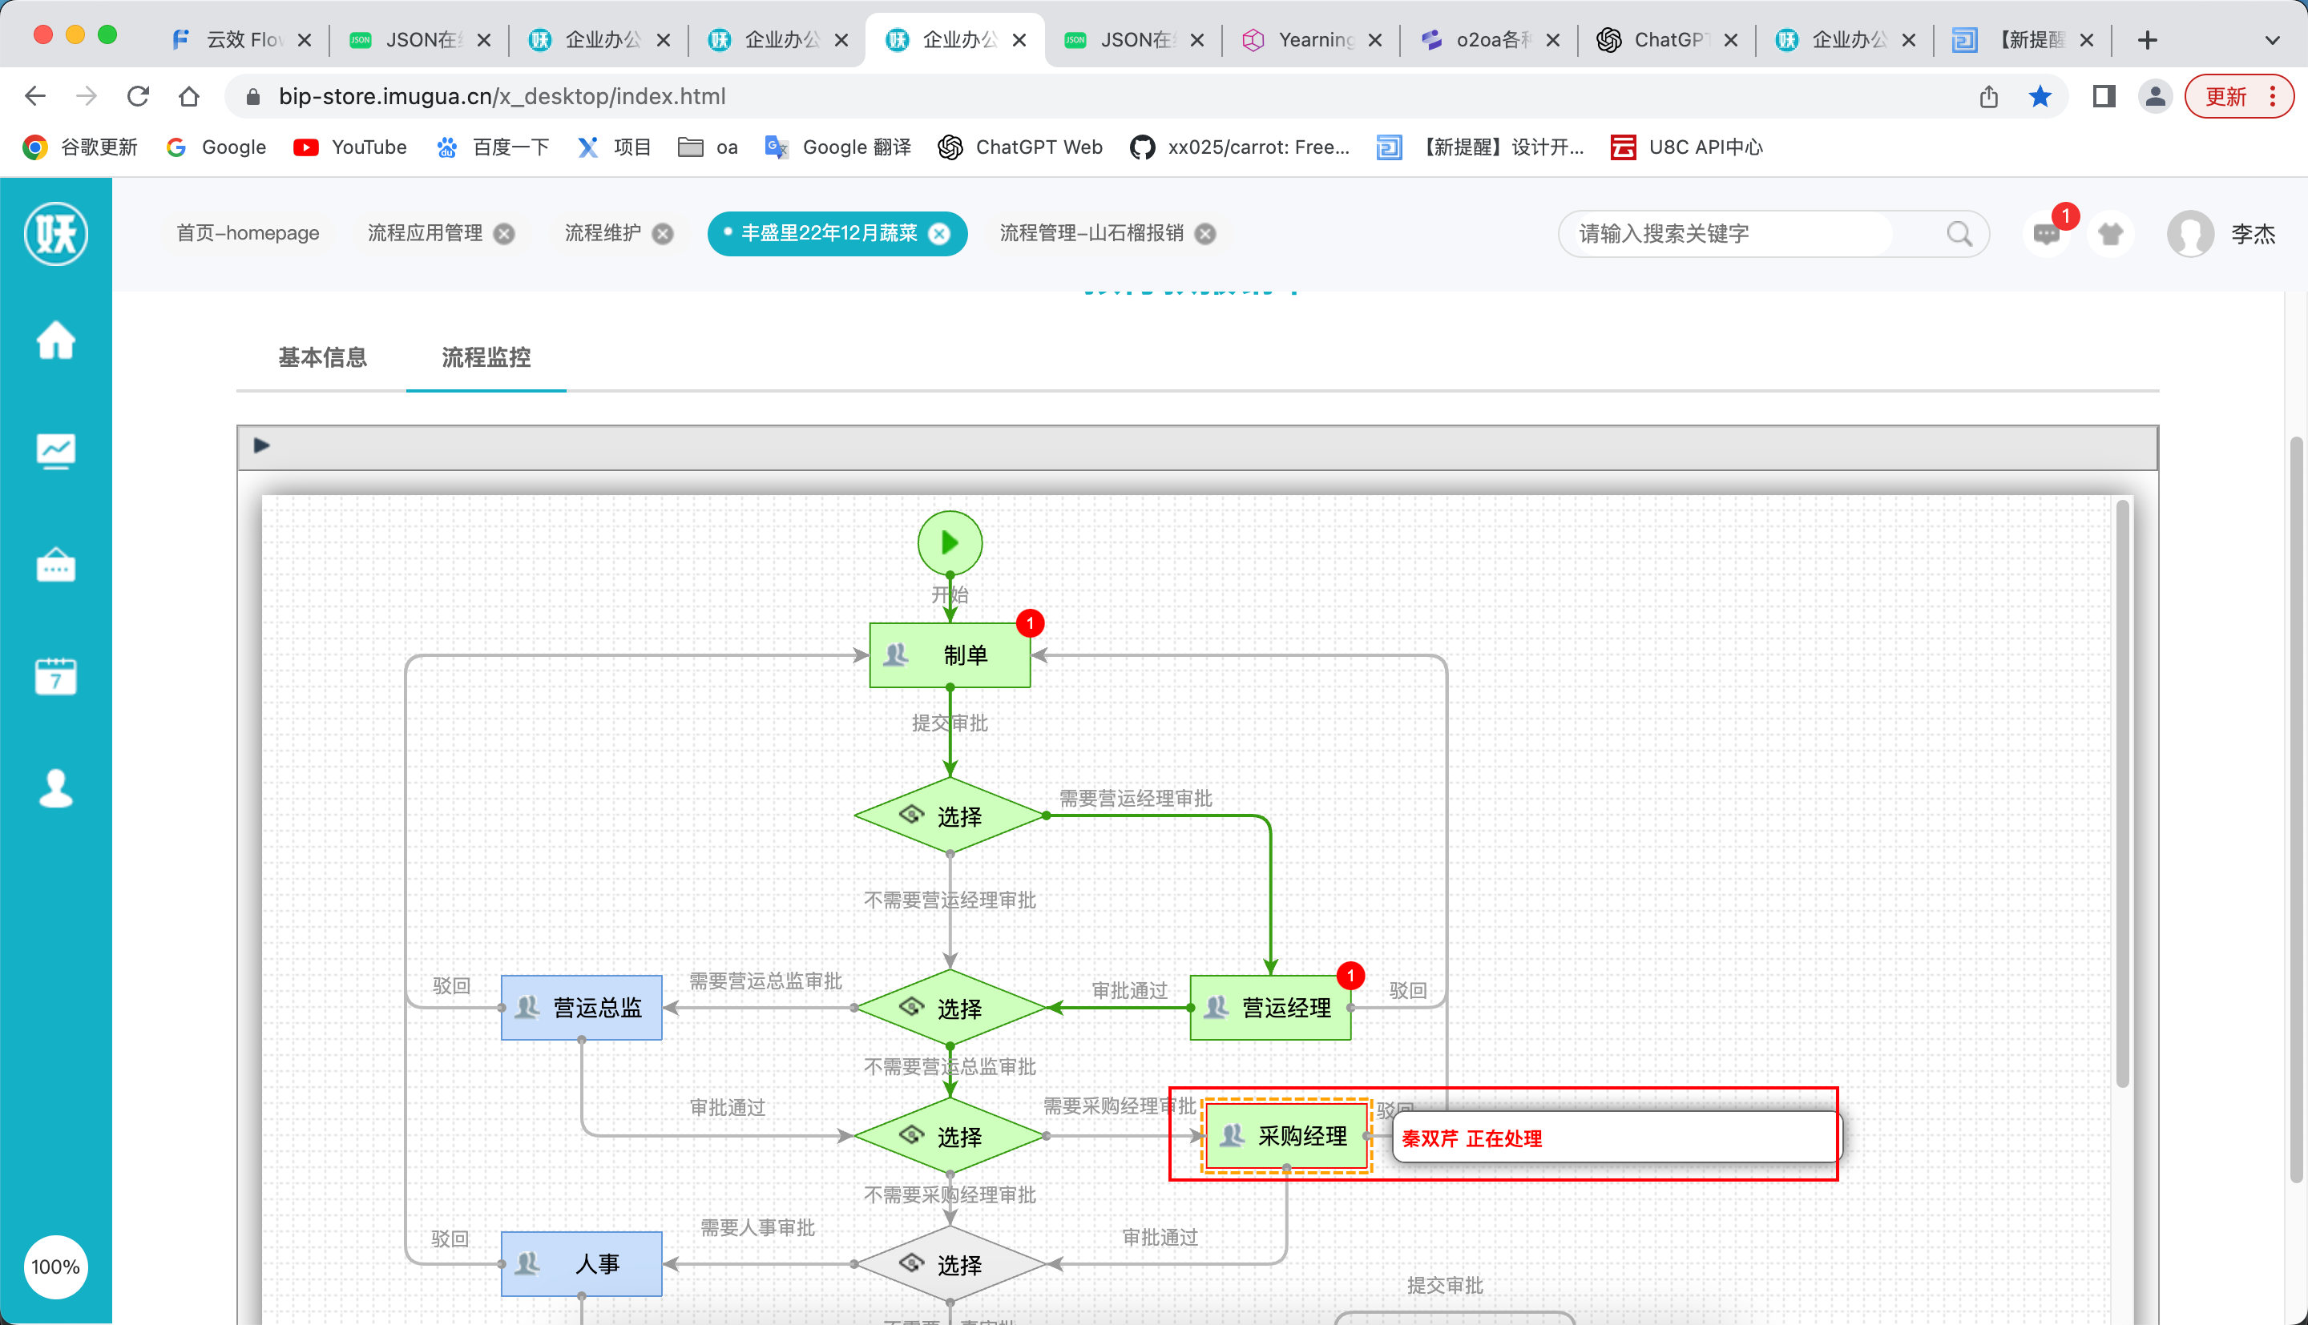The height and width of the screenshot is (1325, 2308).
Task: Switch to the 基本信息 tab
Action: click(x=322, y=357)
